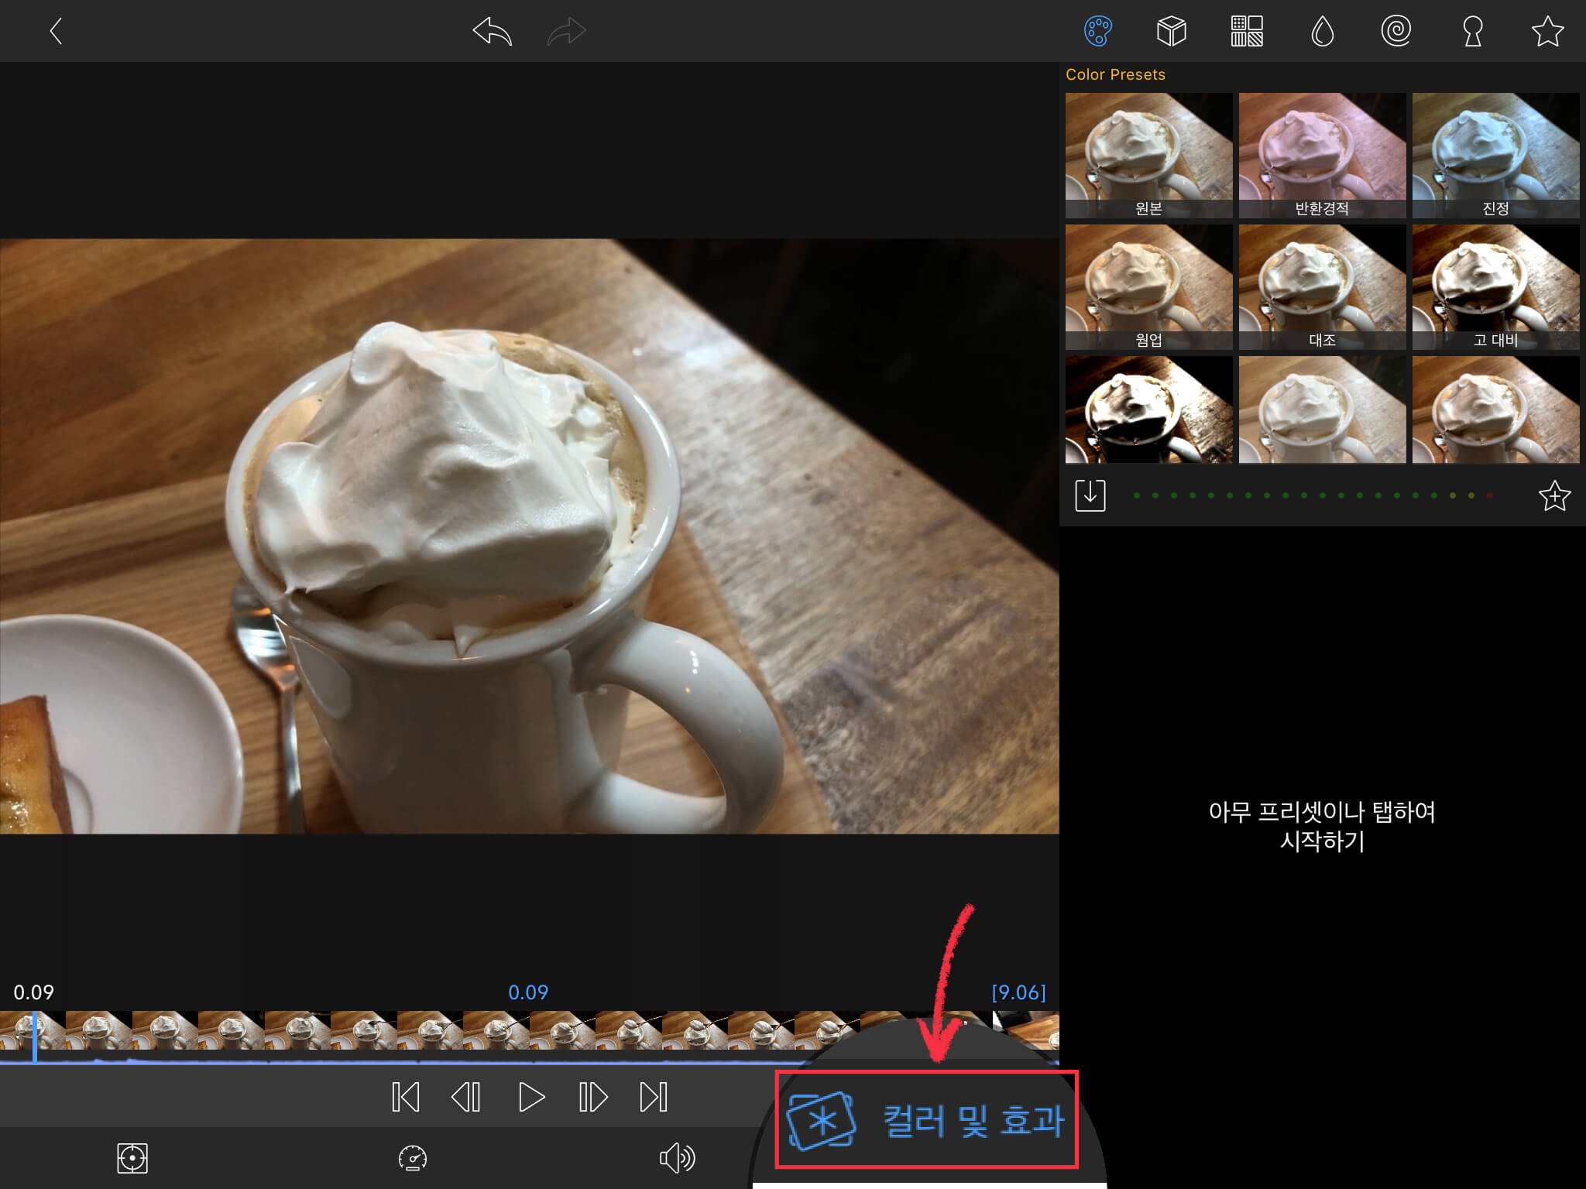Tap the back chevron at top left

click(56, 32)
